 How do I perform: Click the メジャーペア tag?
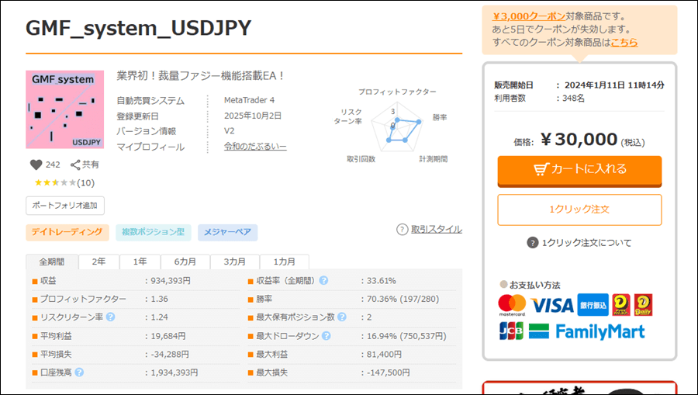(227, 233)
